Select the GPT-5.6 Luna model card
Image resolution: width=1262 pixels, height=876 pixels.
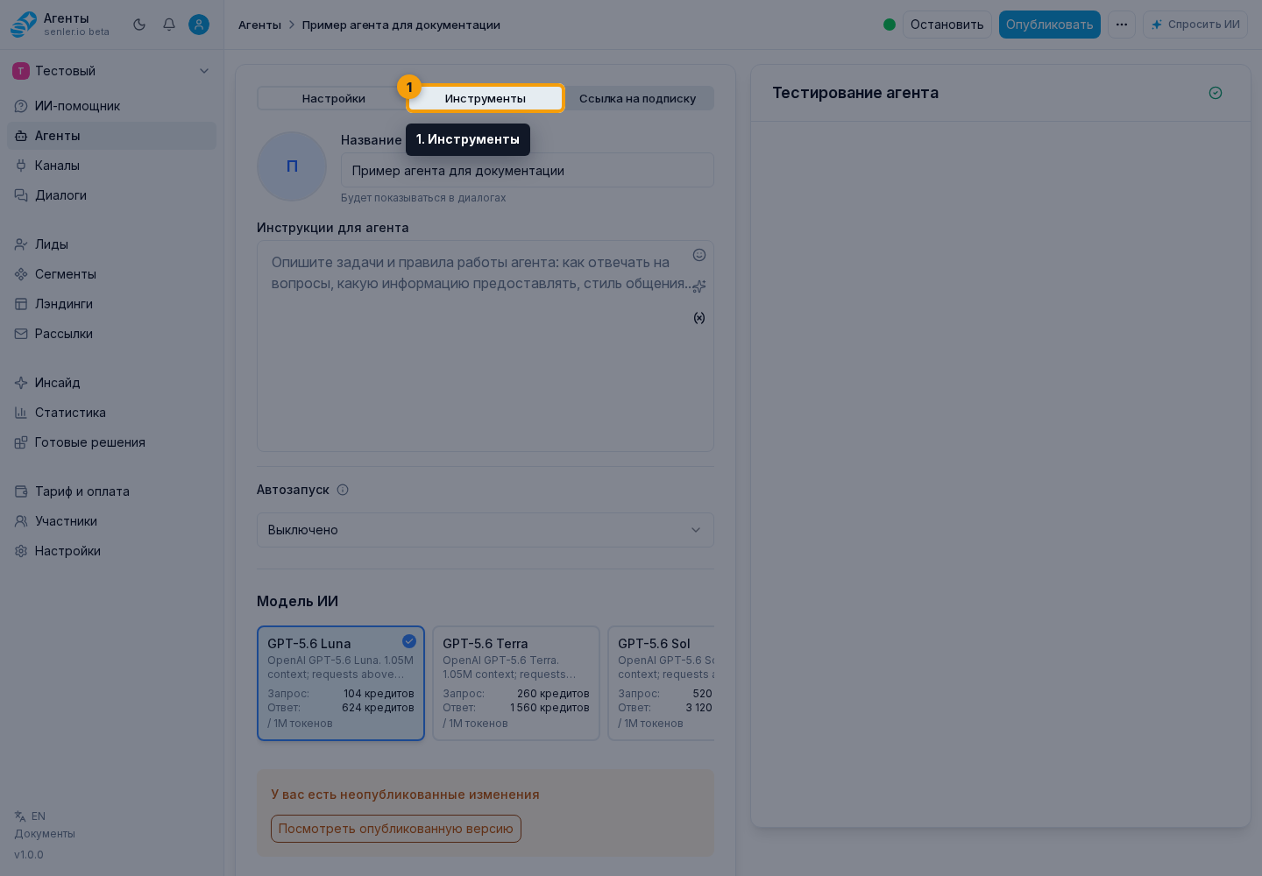(x=341, y=683)
